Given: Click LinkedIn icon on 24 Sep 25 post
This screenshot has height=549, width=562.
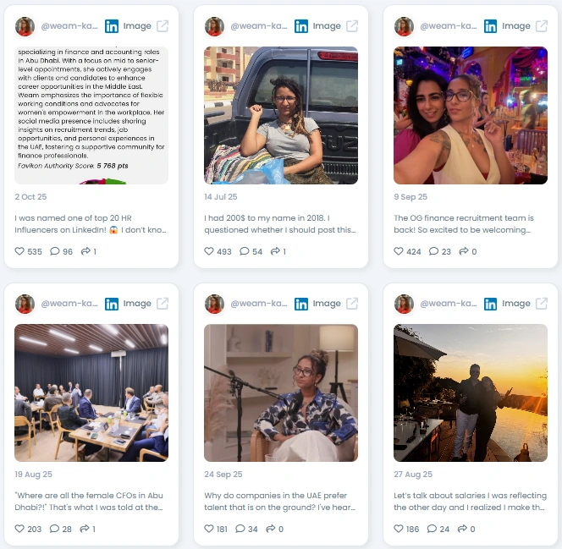Looking at the screenshot, I should click(x=301, y=304).
